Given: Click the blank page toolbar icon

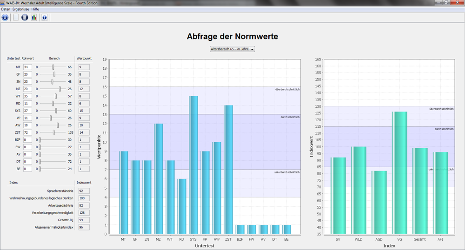Looking at the screenshot, I should [16, 17].
